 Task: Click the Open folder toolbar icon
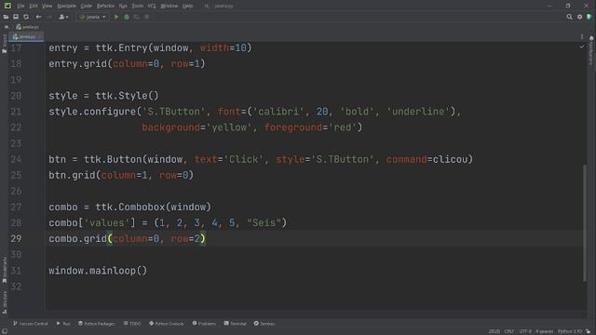[6, 17]
